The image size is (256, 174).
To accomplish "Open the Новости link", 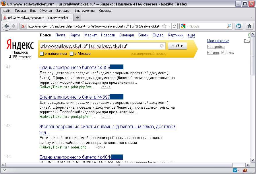I will point(108,35).
